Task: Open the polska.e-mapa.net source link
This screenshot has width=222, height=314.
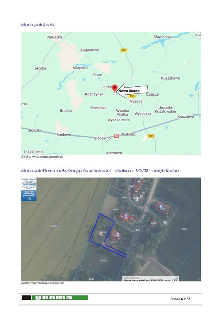Action: pos(47,283)
